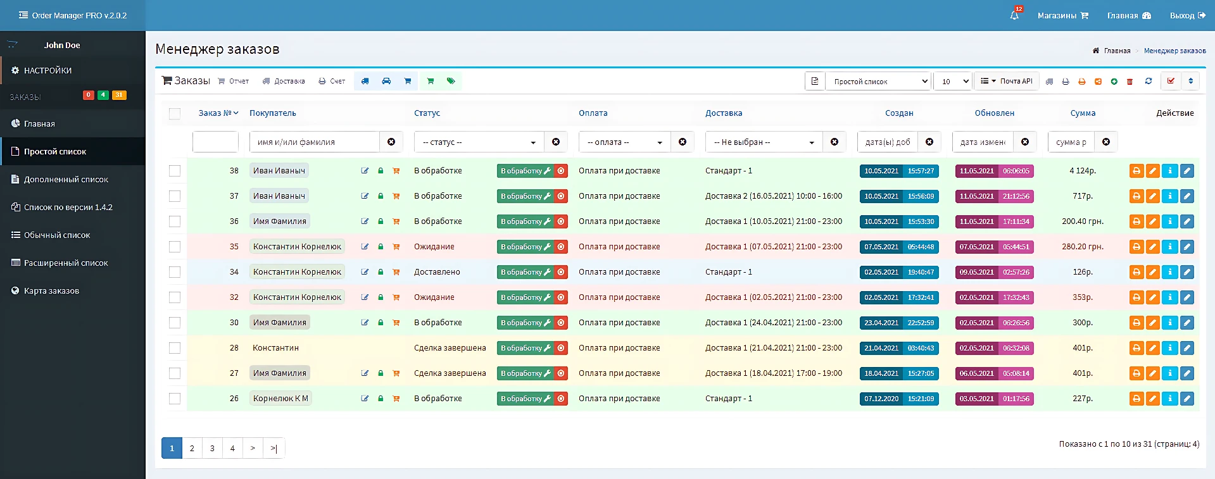
Task: Go to Карта заказов in the sidebar
Action: tap(73, 290)
